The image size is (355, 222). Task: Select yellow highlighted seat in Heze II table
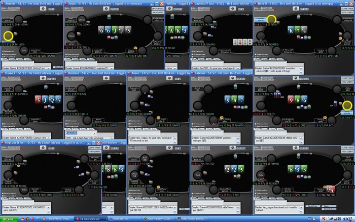(x=271, y=19)
